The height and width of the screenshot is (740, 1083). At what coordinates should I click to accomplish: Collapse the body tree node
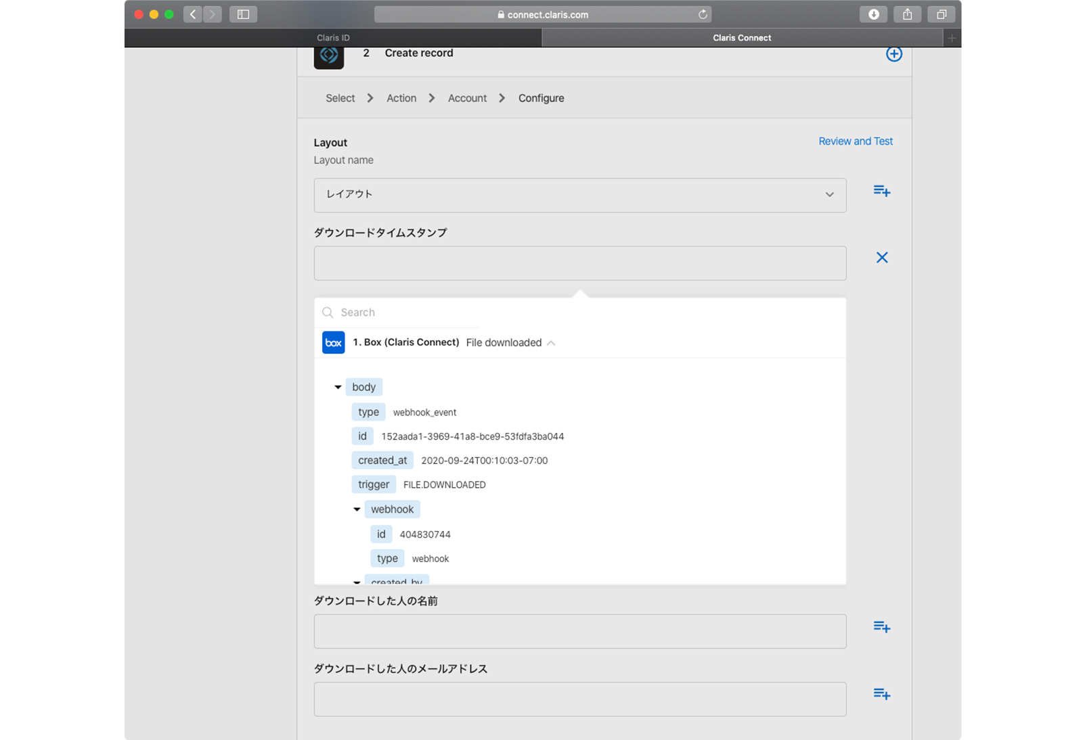point(338,387)
